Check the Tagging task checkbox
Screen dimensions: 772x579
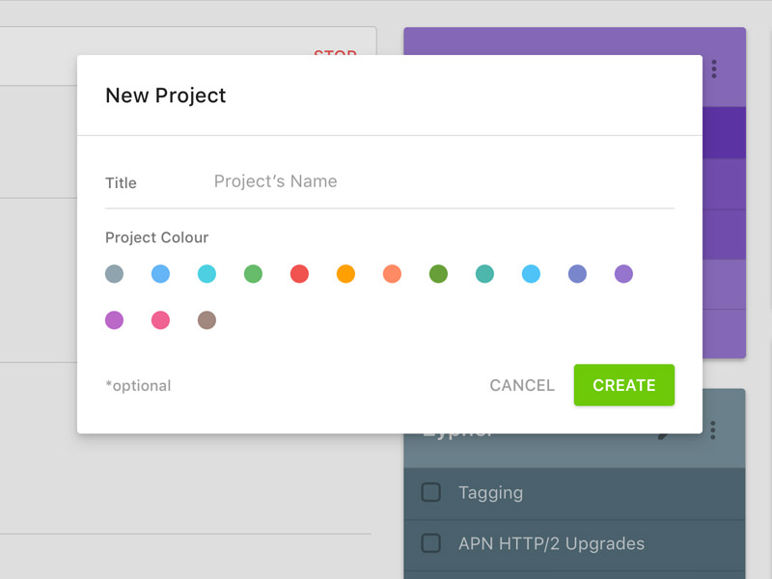pos(431,492)
